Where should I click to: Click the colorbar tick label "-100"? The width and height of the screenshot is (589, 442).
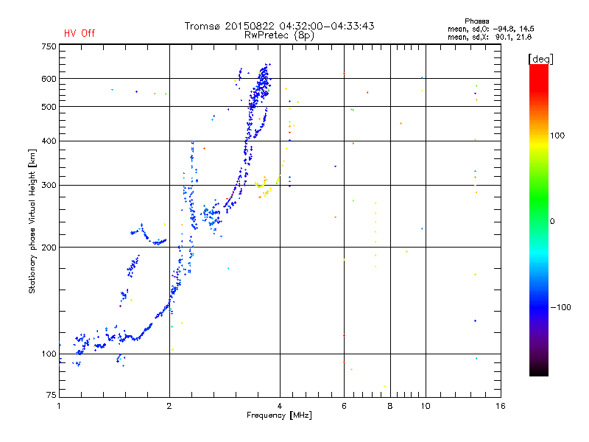tap(560, 307)
